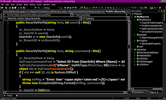The image size is (166, 100).
Task: Click the editor vertical scrollbar thumb
Action: tap(129, 47)
